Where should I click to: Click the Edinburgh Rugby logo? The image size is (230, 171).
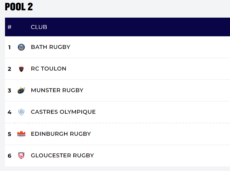(x=21, y=134)
